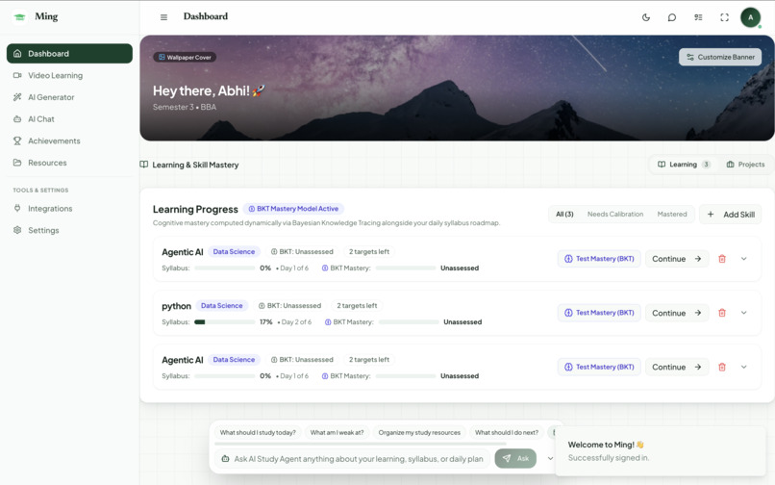
Task: Click Test Mastery for Agentic AI above python
Action: (x=599, y=259)
